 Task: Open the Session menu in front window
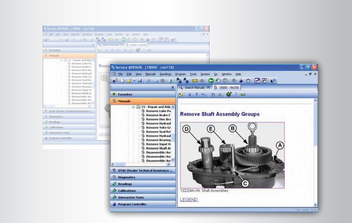(x=205, y=74)
